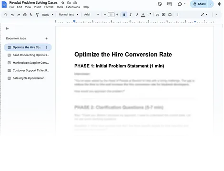This screenshot has height=171, width=224.
Task: Open the zoom level dropdown
Action: point(48,15)
